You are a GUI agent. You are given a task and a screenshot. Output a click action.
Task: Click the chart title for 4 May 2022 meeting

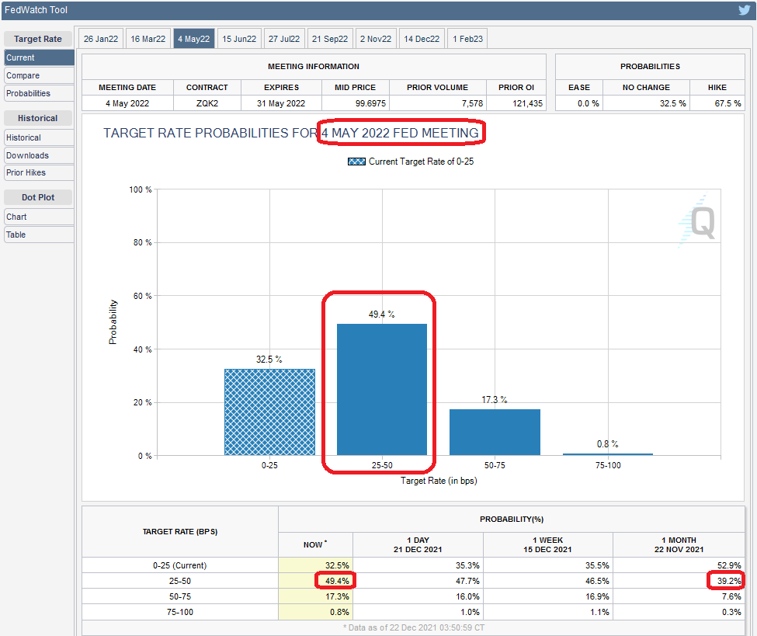[x=291, y=133]
